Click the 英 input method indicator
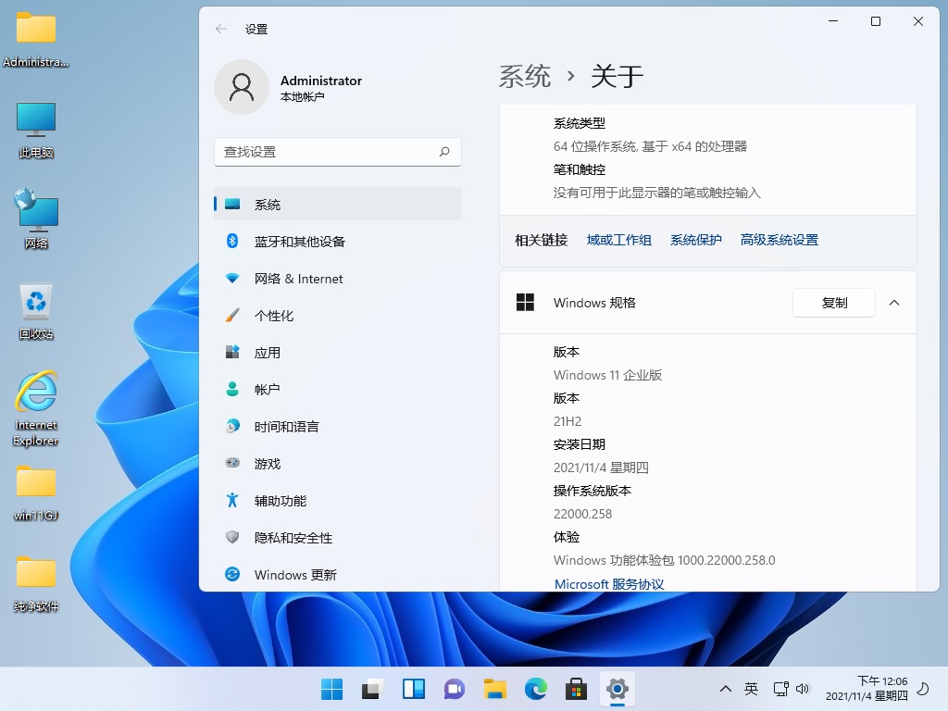The width and height of the screenshot is (948, 711). (751, 689)
